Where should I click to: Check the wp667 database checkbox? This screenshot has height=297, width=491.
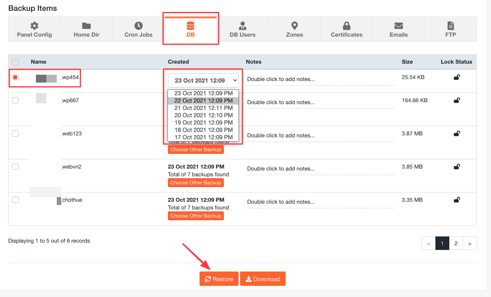[x=15, y=100]
